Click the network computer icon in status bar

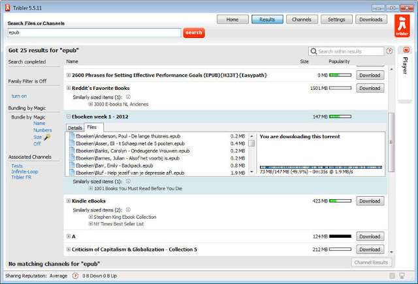pyautogui.click(x=402, y=276)
